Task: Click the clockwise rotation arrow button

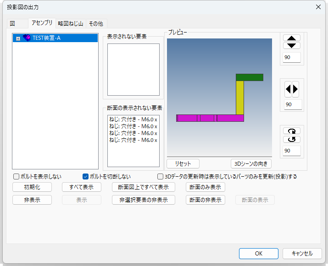Action: [x=292, y=131]
